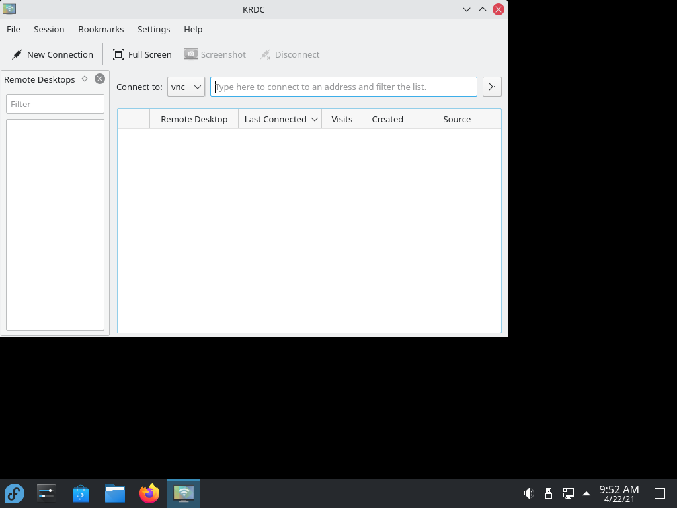Sort by Source column header
The height and width of the screenshot is (508, 677).
click(x=457, y=119)
